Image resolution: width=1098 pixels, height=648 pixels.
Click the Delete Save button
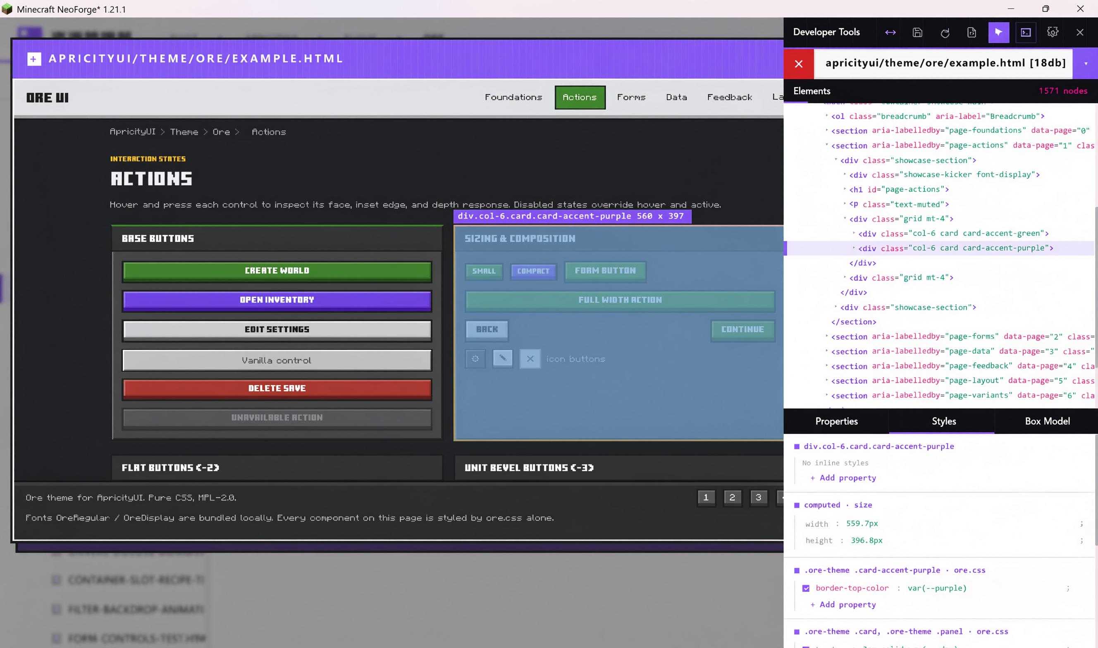277,388
